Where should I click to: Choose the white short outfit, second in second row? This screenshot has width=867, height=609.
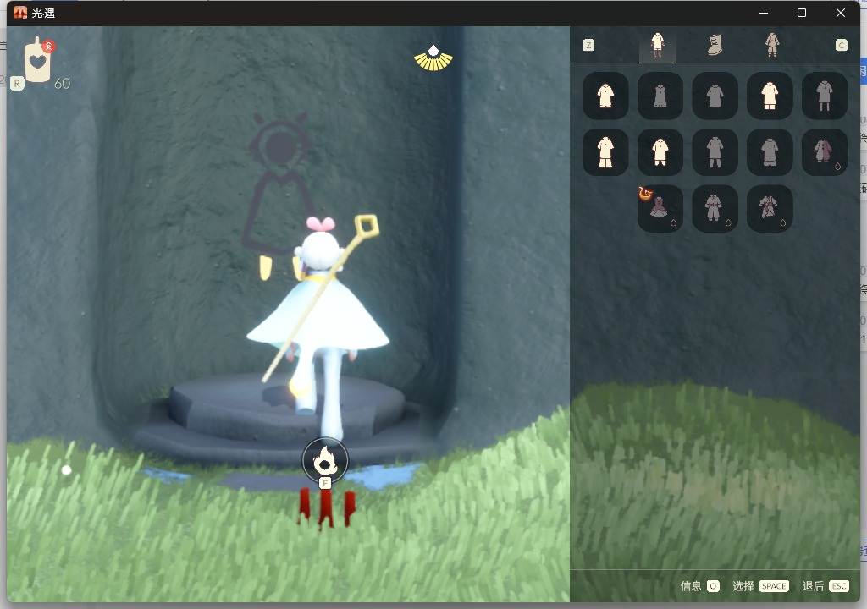coord(660,152)
